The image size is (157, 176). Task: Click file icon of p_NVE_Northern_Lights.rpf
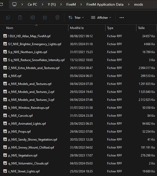click(x=5, y=52)
